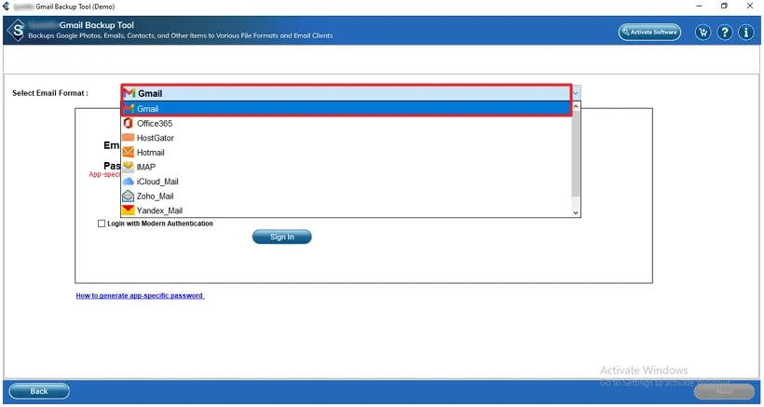Click the dropdown list scroll down arrow
This screenshot has width=764, height=407.
(576, 212)
